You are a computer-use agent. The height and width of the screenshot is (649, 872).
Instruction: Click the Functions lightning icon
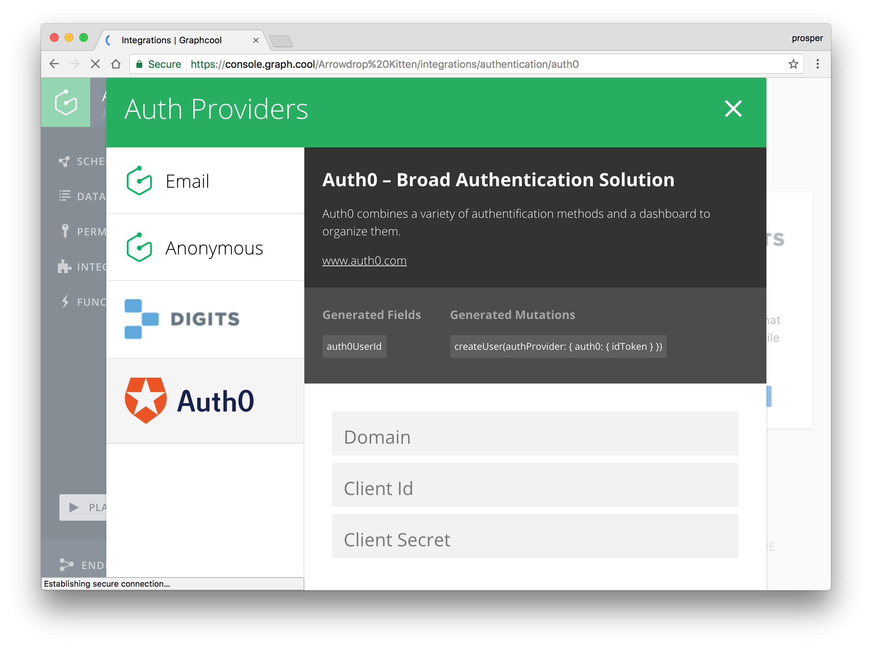click(x=65, y=301)
